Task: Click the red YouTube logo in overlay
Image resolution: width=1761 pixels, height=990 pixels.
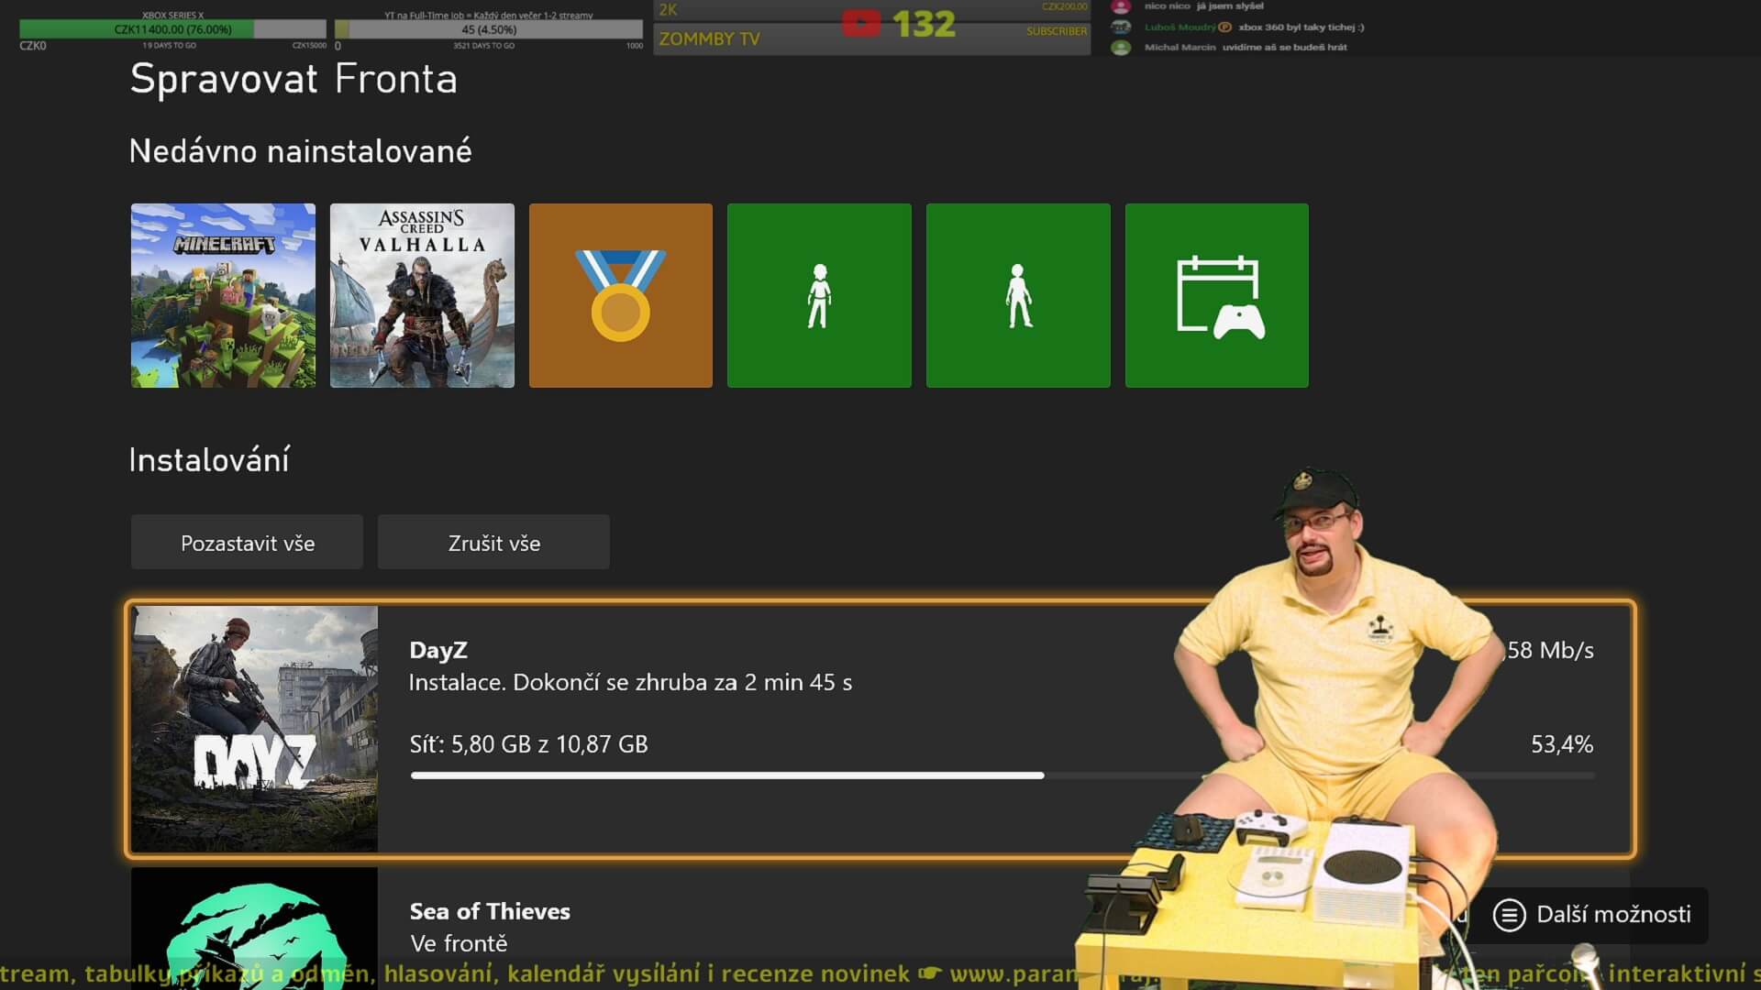Action: pyautogui.click(x=861, y=24)
